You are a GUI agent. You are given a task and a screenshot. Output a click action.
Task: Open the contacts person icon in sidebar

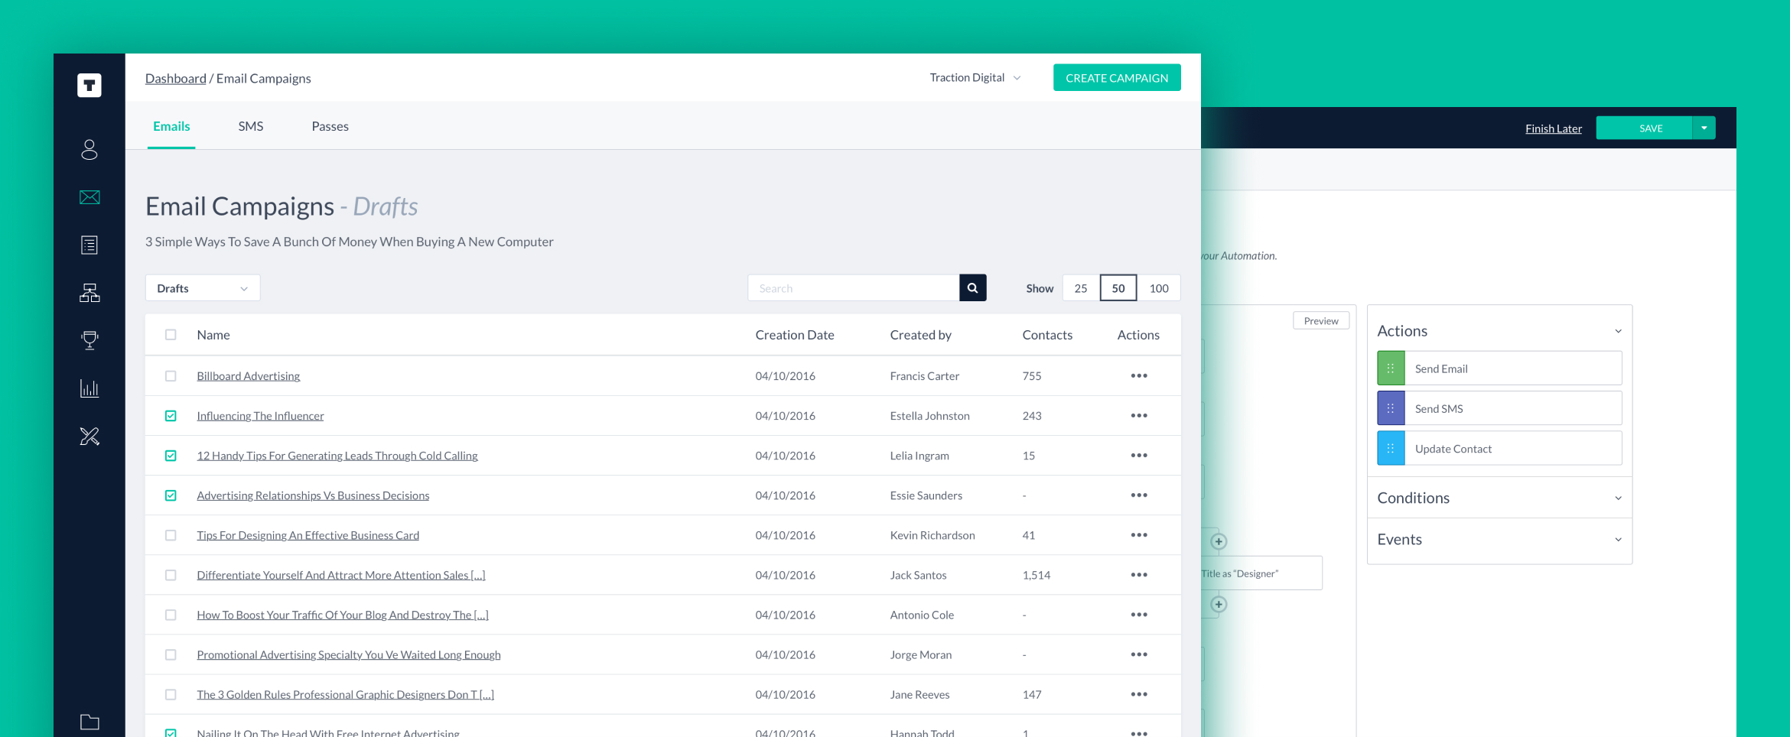tap(89, 149)
